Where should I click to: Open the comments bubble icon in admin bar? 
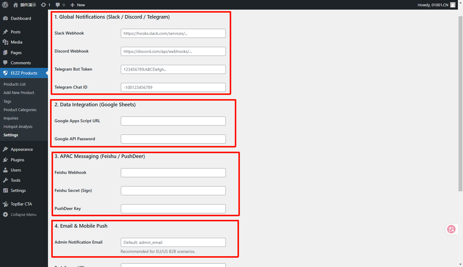(58, 5)
